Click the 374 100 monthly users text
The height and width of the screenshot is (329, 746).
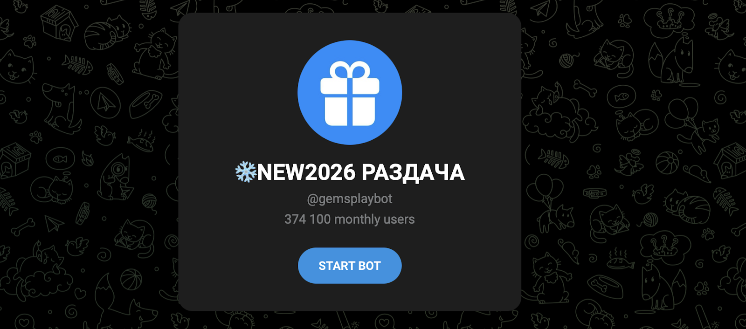(x=350, y=219)
